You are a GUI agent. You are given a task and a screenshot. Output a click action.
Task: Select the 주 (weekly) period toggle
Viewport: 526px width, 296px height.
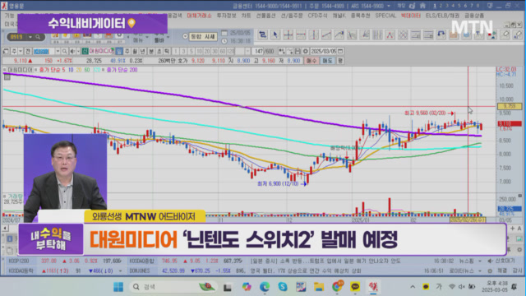click(127, 51)
